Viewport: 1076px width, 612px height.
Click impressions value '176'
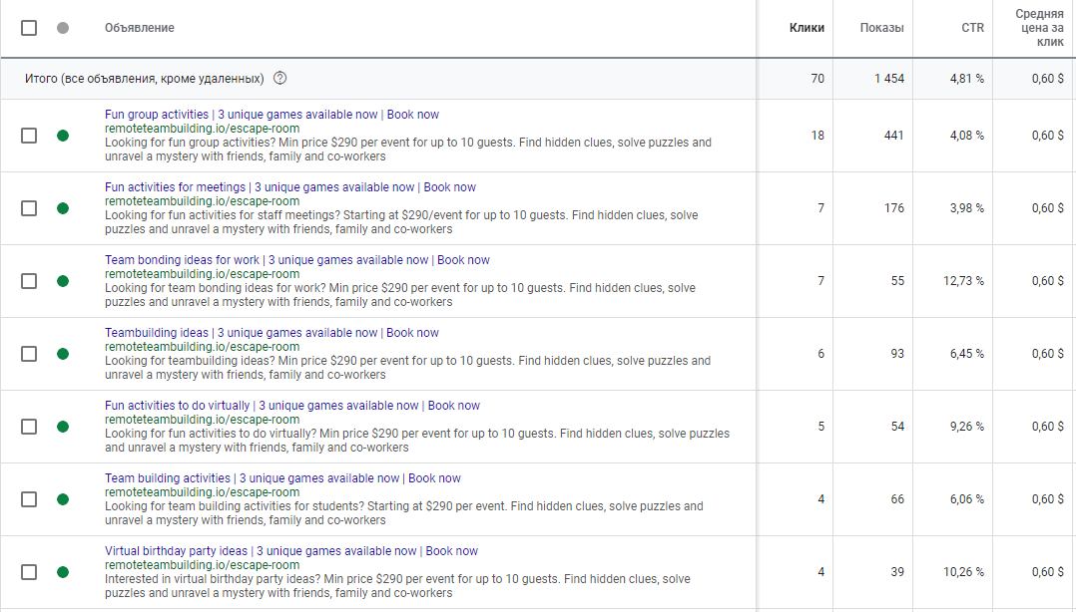tap(894, 208)
